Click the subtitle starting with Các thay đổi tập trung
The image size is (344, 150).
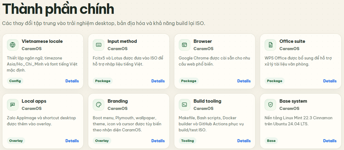click(x=103, y=23)
